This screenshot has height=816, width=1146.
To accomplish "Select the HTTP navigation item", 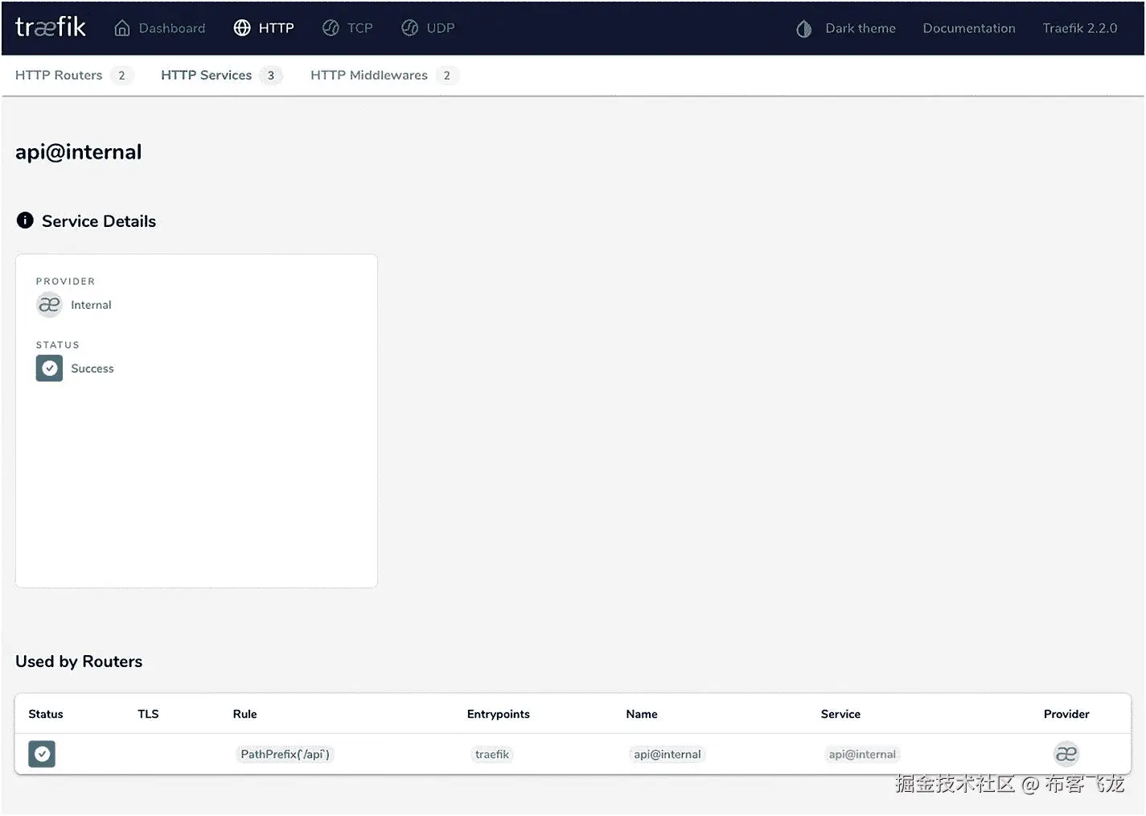I will pos(264,28).
